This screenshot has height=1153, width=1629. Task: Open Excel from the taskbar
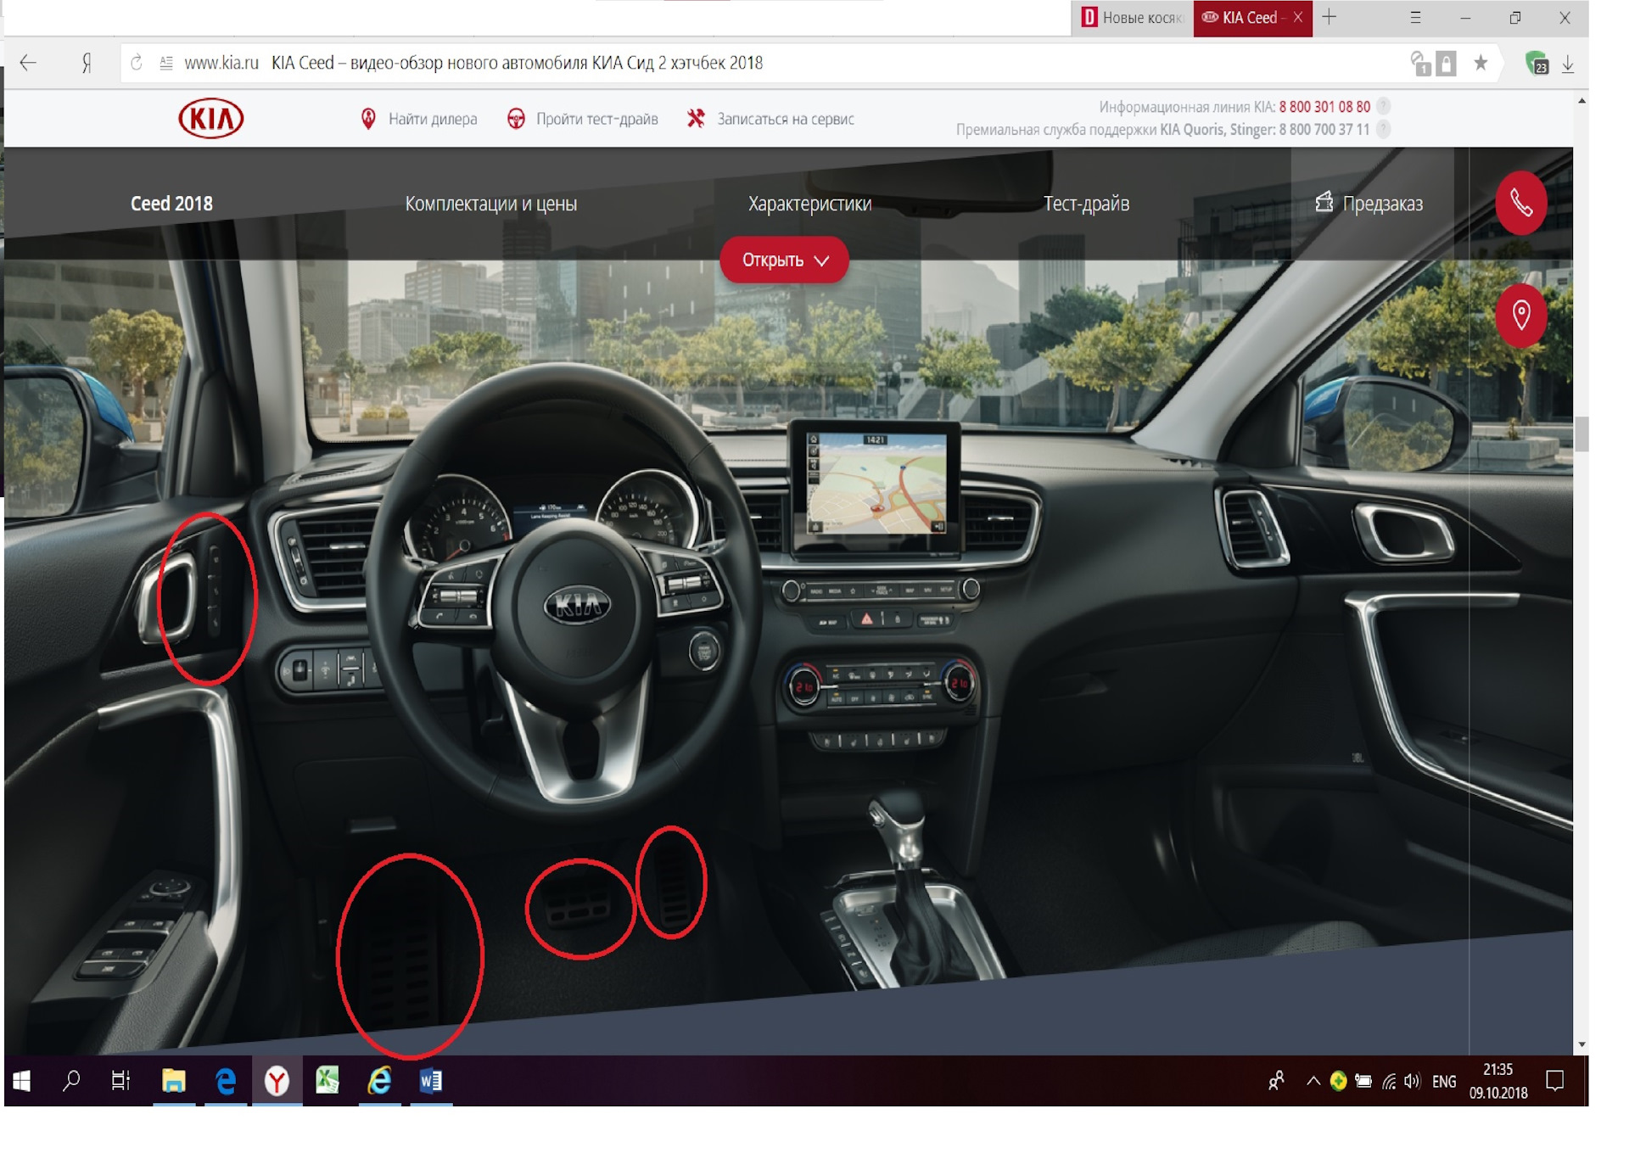(327, 1080)
